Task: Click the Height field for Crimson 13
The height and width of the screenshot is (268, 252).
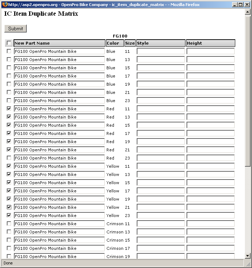Action: pos(210,232)
